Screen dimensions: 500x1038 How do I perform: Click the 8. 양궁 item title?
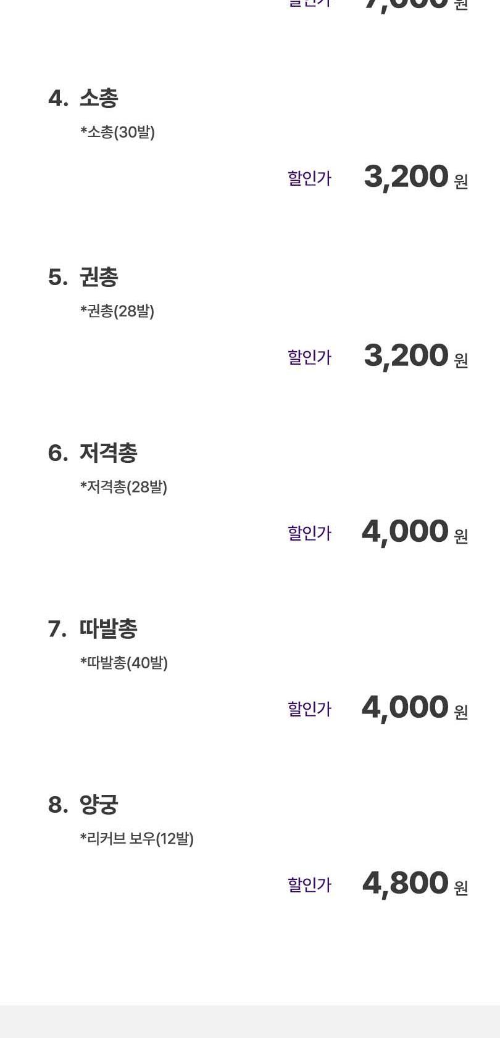(83, 805)
